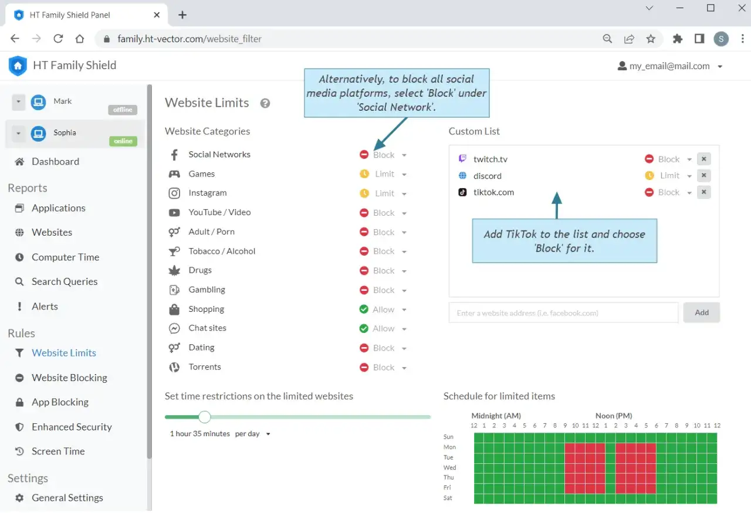The height and width of the screenshot is (513, 751).
Task: Click Sophia's computer avatar icon
Action: [39, 134]
